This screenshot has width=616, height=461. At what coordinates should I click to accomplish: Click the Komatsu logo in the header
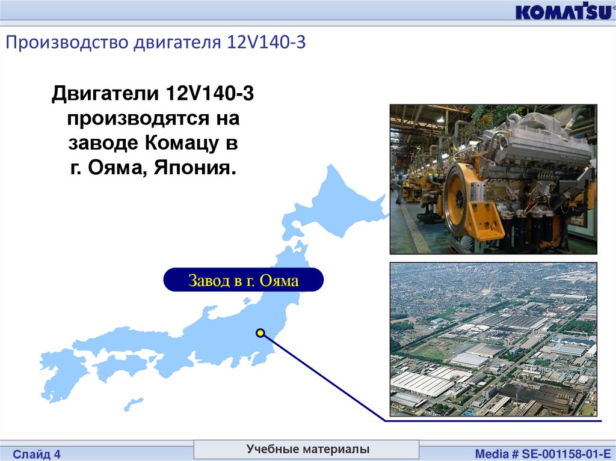click(x=565, y=11)
